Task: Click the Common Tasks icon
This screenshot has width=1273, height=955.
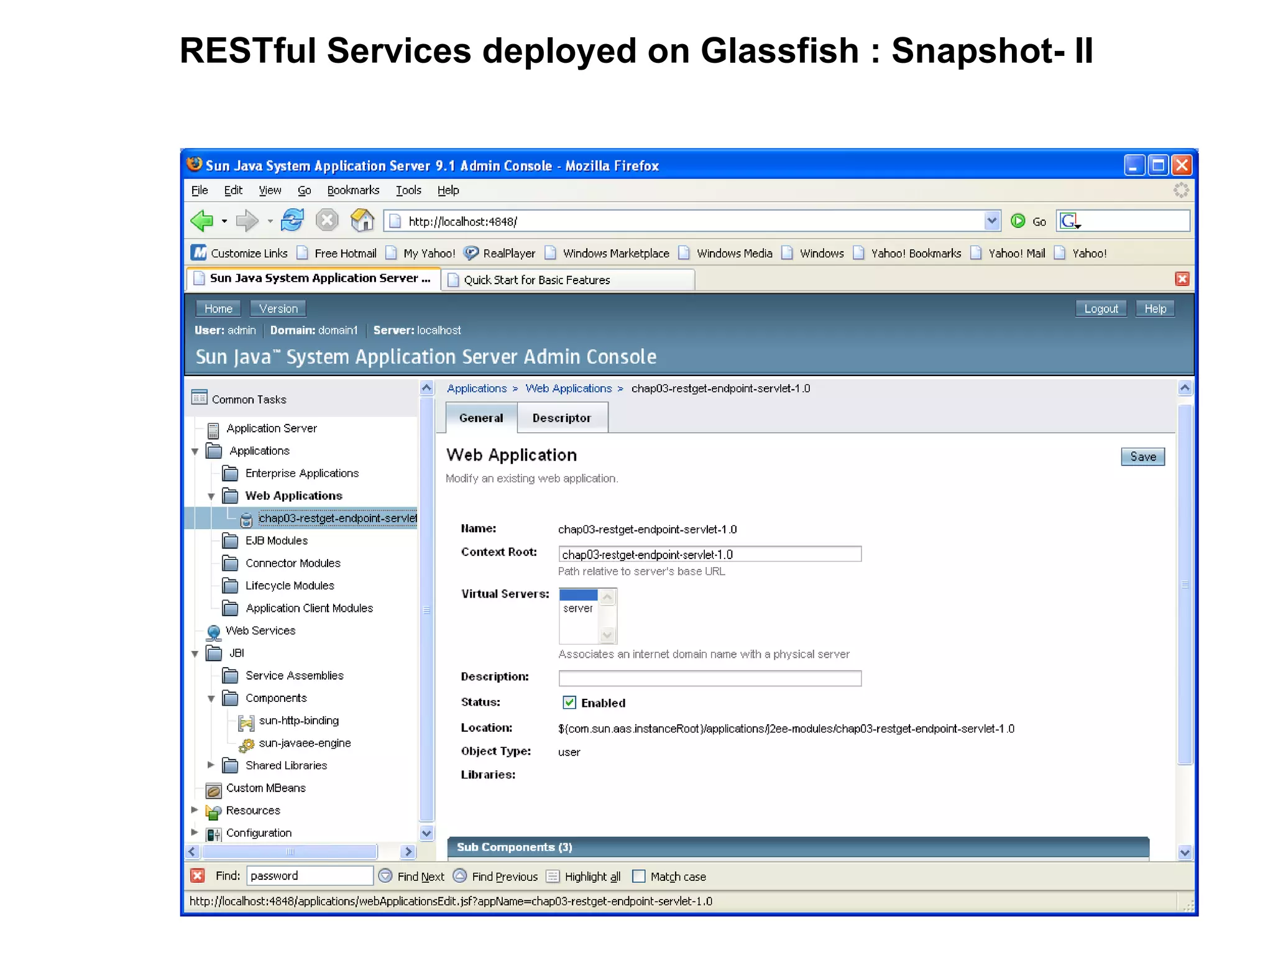Action: click(199, 397)
